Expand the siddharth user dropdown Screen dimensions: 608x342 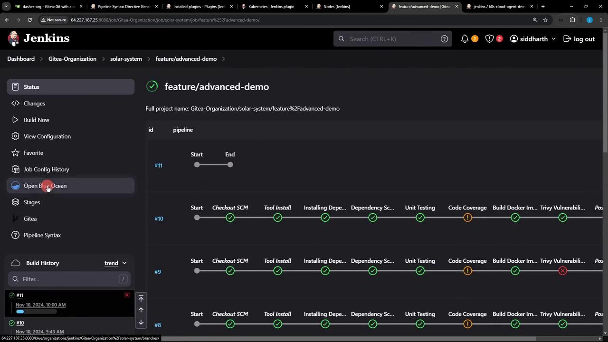[x=553, y=39]
